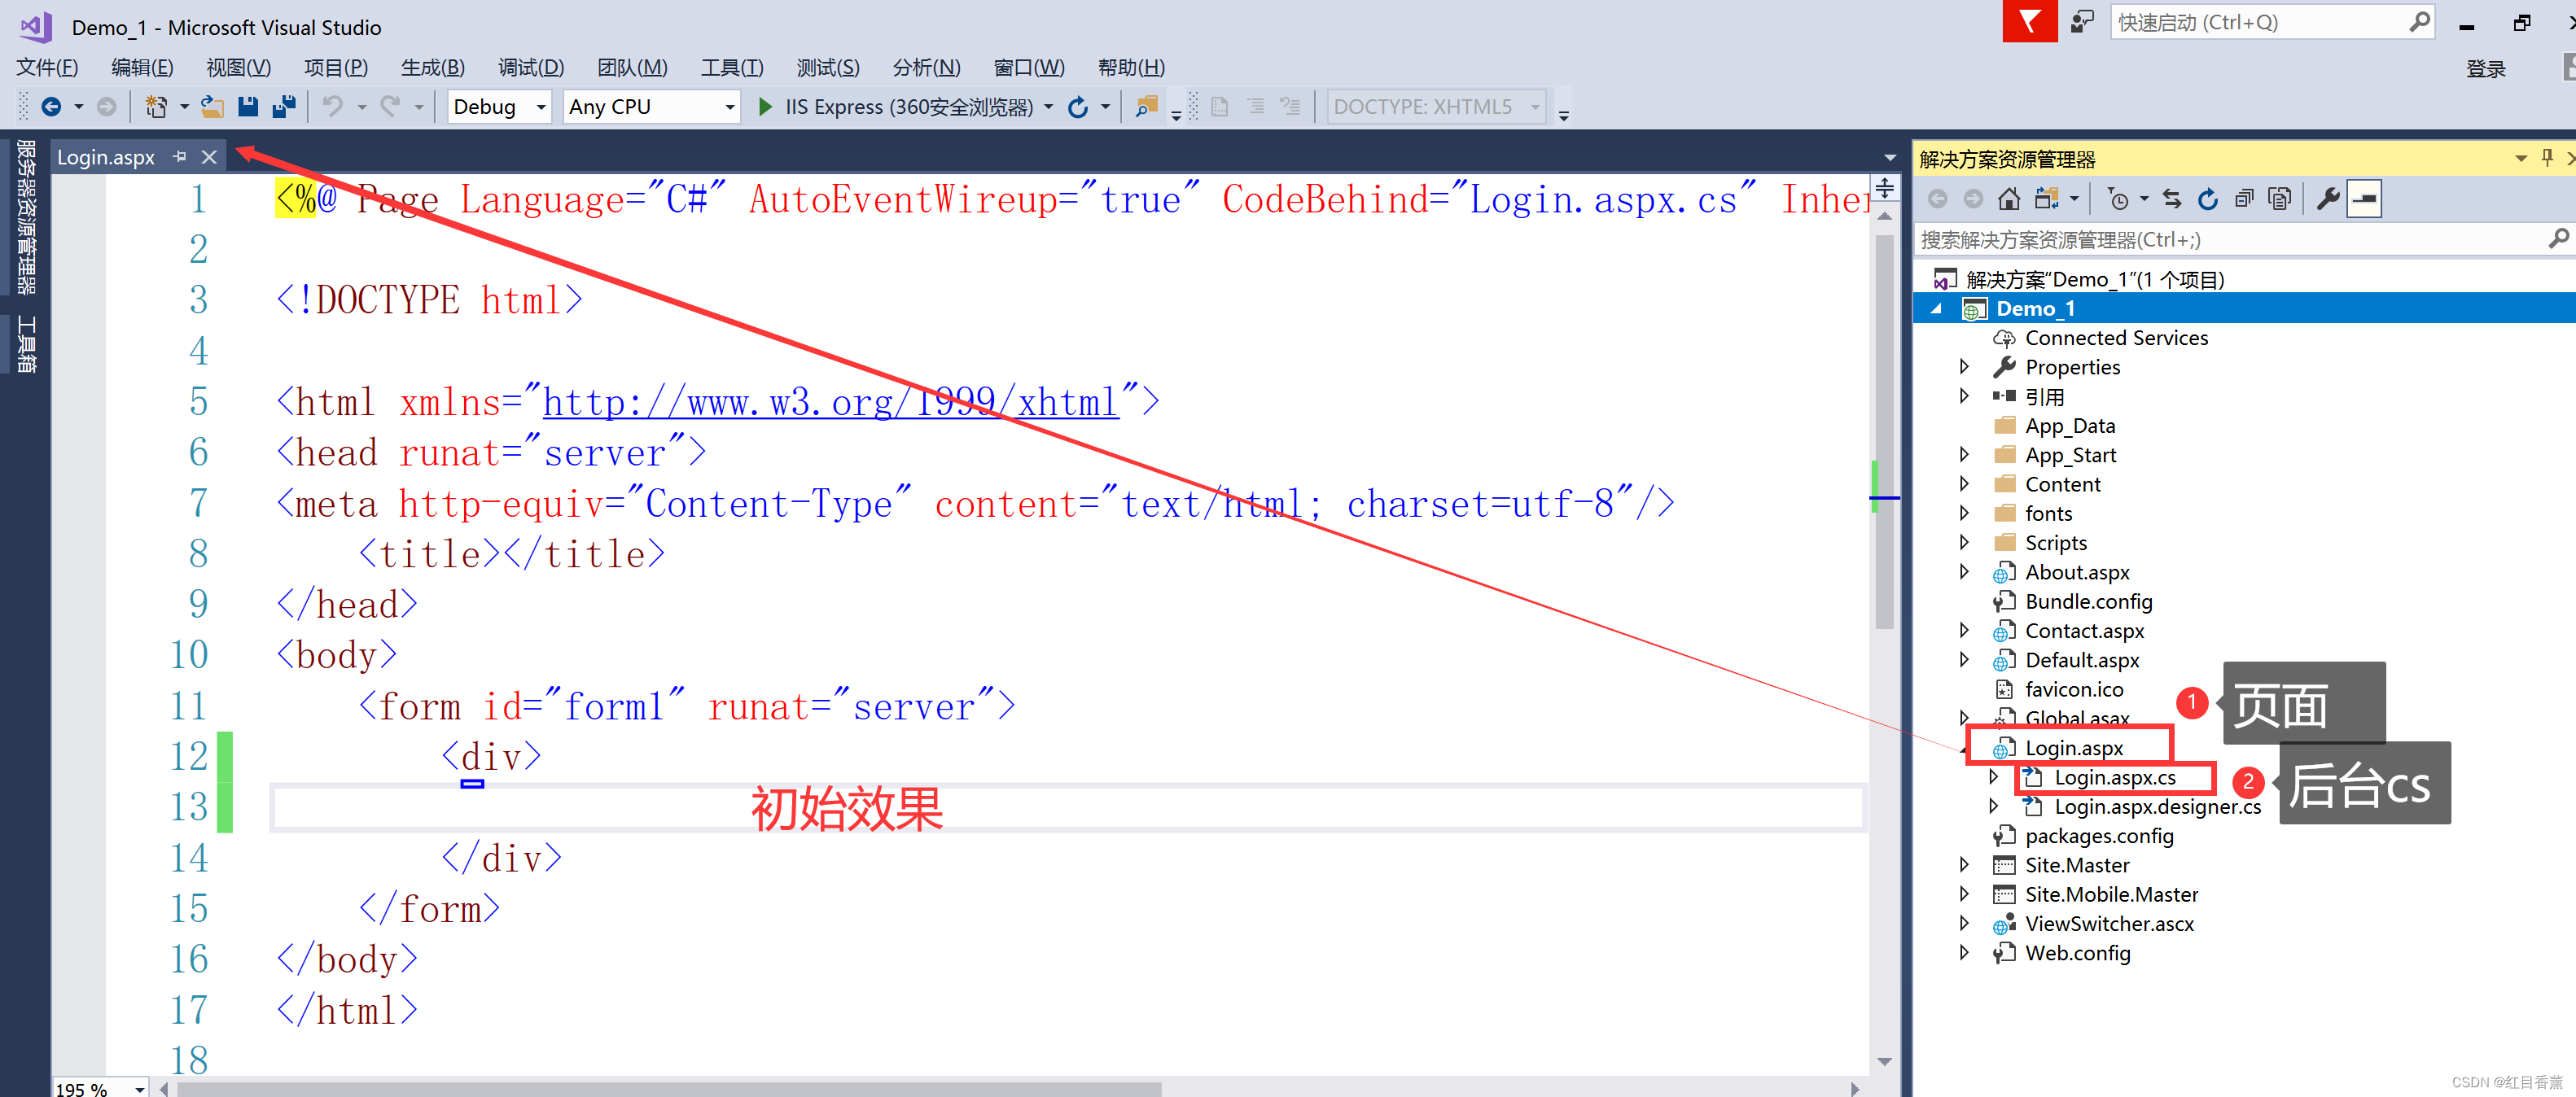Open the 工具(T) menu
The height and width of the screenshot is (1097, 2576).
click(731, 67)
